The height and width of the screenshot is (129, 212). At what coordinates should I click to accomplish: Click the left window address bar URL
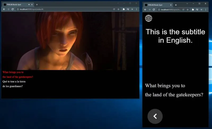point(32,9)
